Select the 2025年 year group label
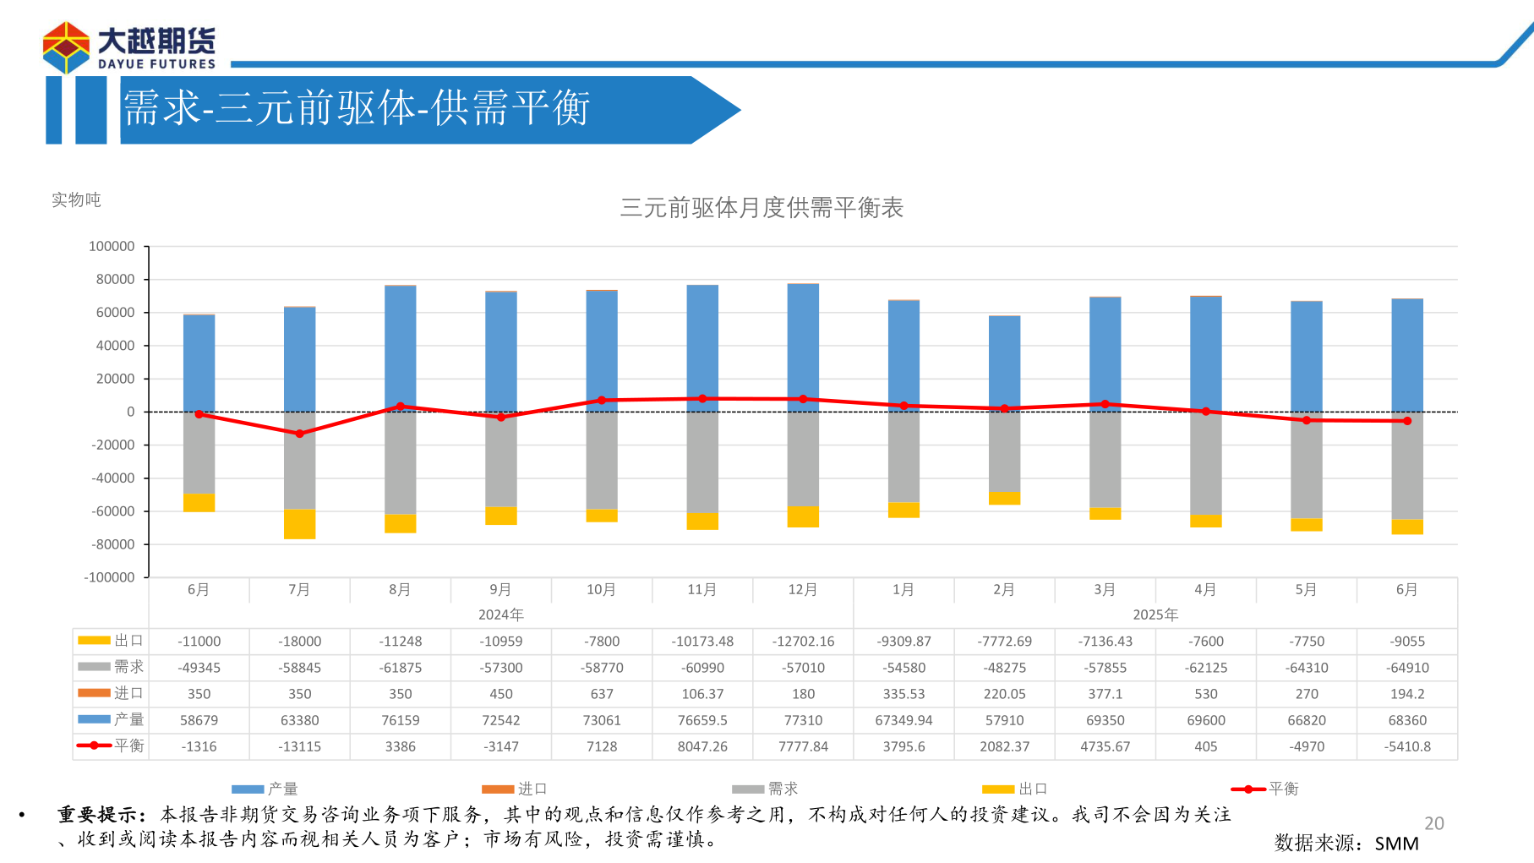Viewport: 1534px width, 863px height. 1155,614
